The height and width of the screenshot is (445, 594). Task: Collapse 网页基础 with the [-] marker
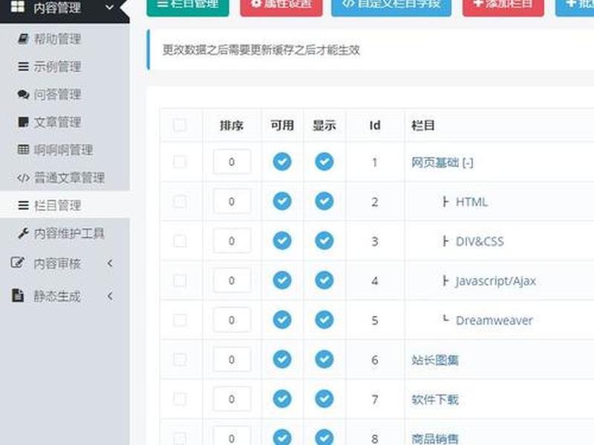pyautogui.click(x=468, y=162)
